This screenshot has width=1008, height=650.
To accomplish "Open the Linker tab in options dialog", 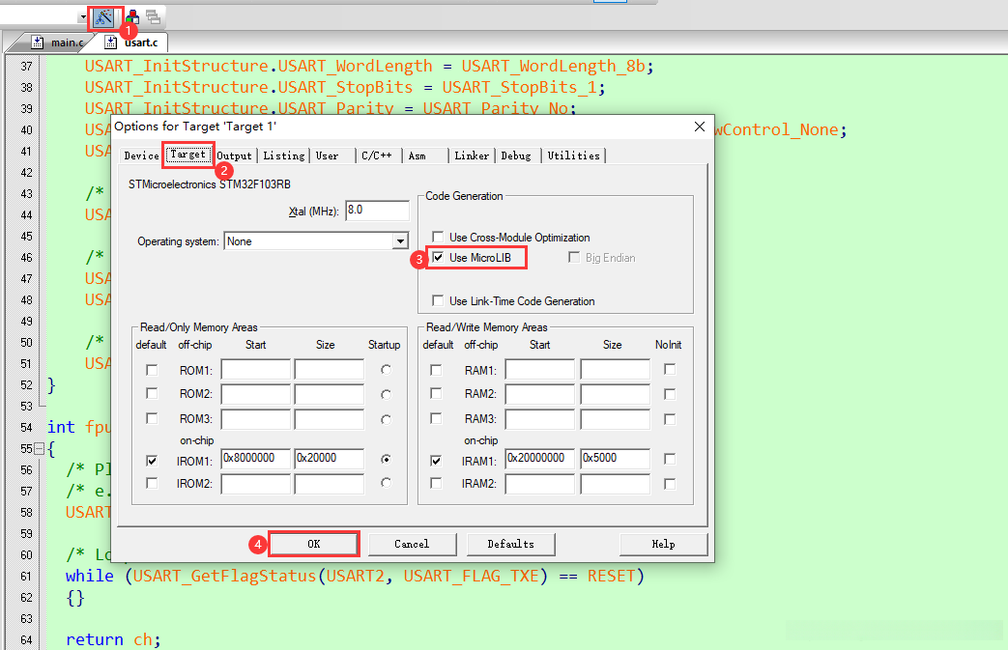I will pyautogui.click(x=472, y=155).
